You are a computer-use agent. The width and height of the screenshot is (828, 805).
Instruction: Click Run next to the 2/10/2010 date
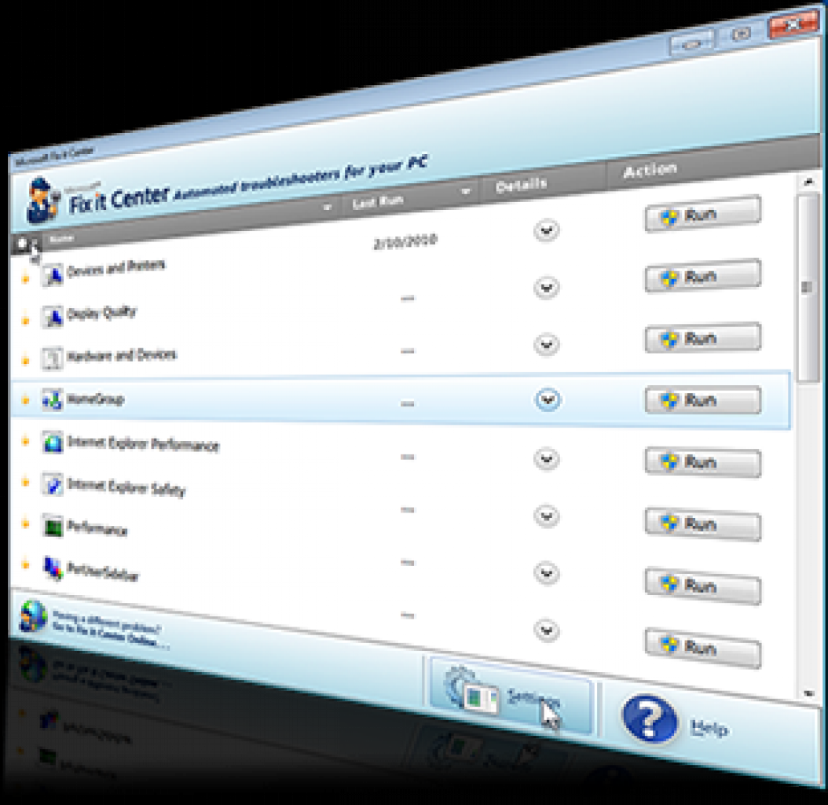(702, 214)
